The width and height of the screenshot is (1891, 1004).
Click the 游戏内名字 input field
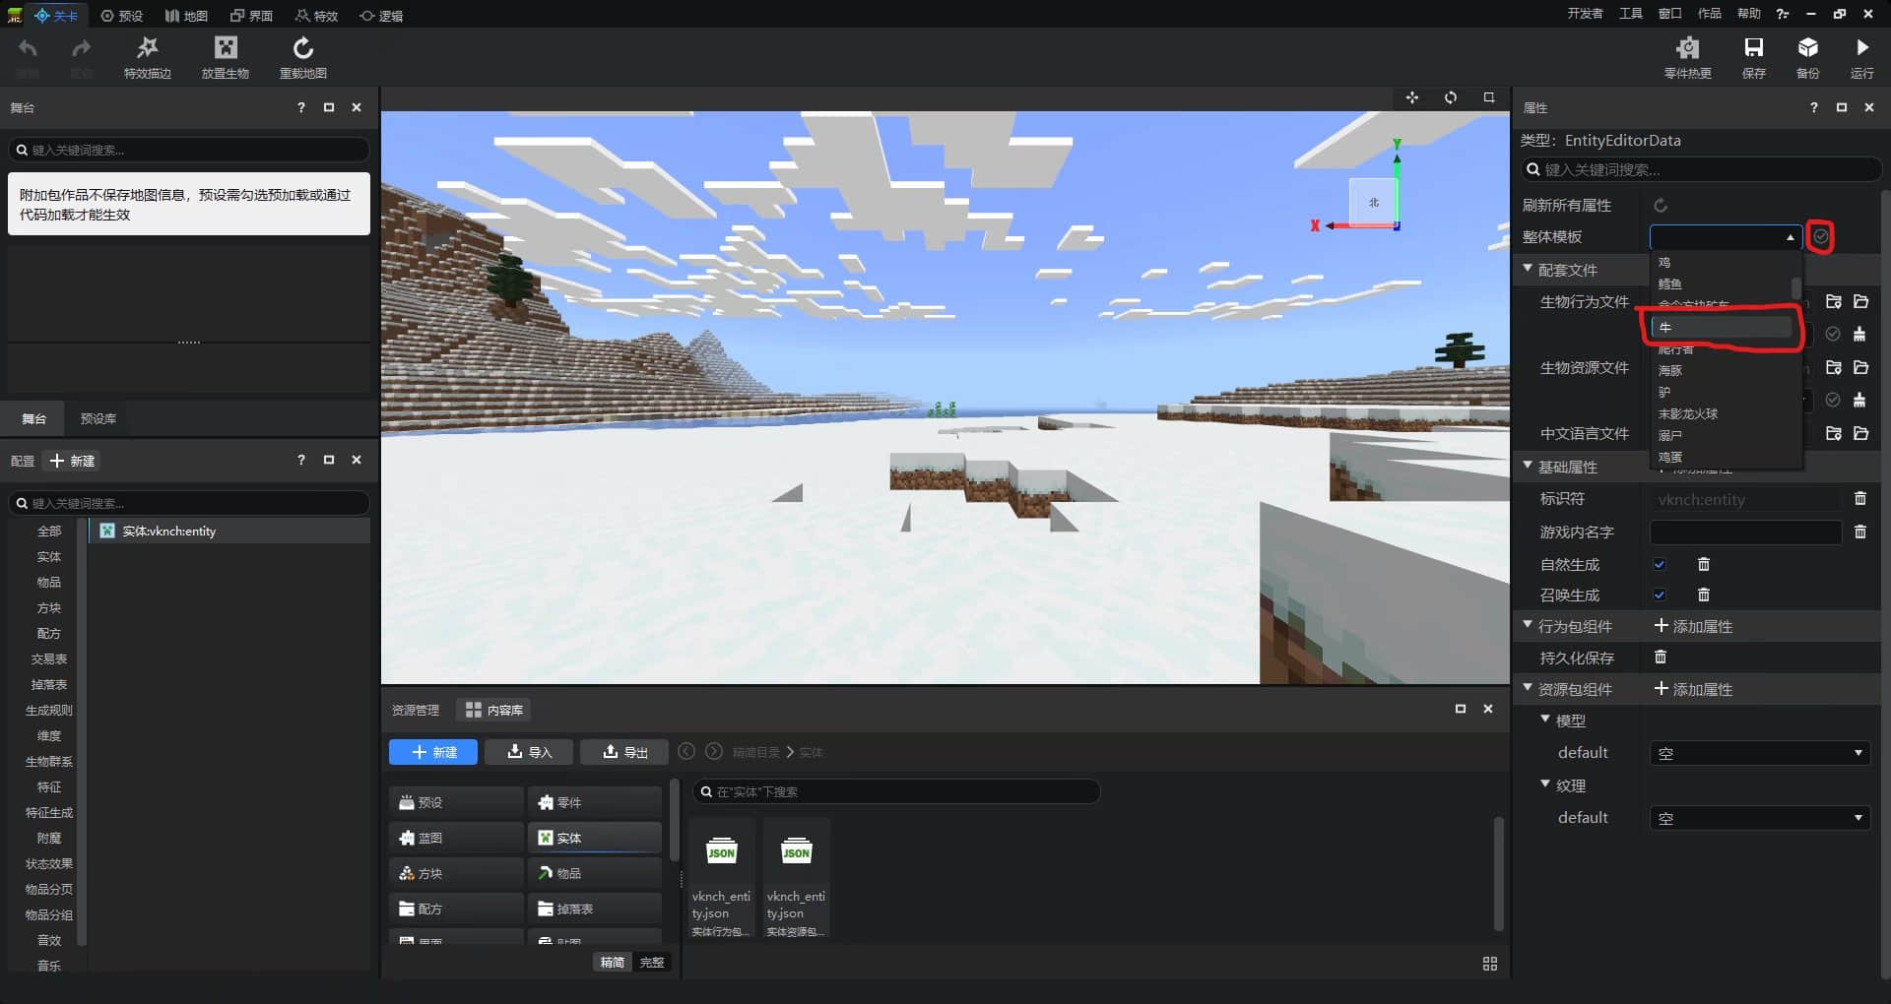[1745, 532]
